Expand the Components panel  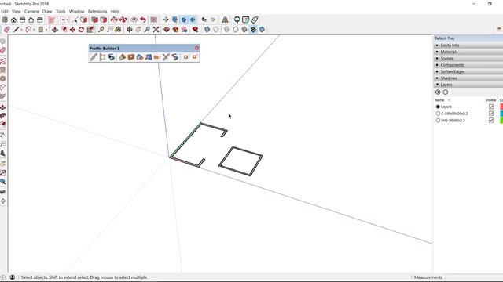pyautogui.click(x=468, y=65)
